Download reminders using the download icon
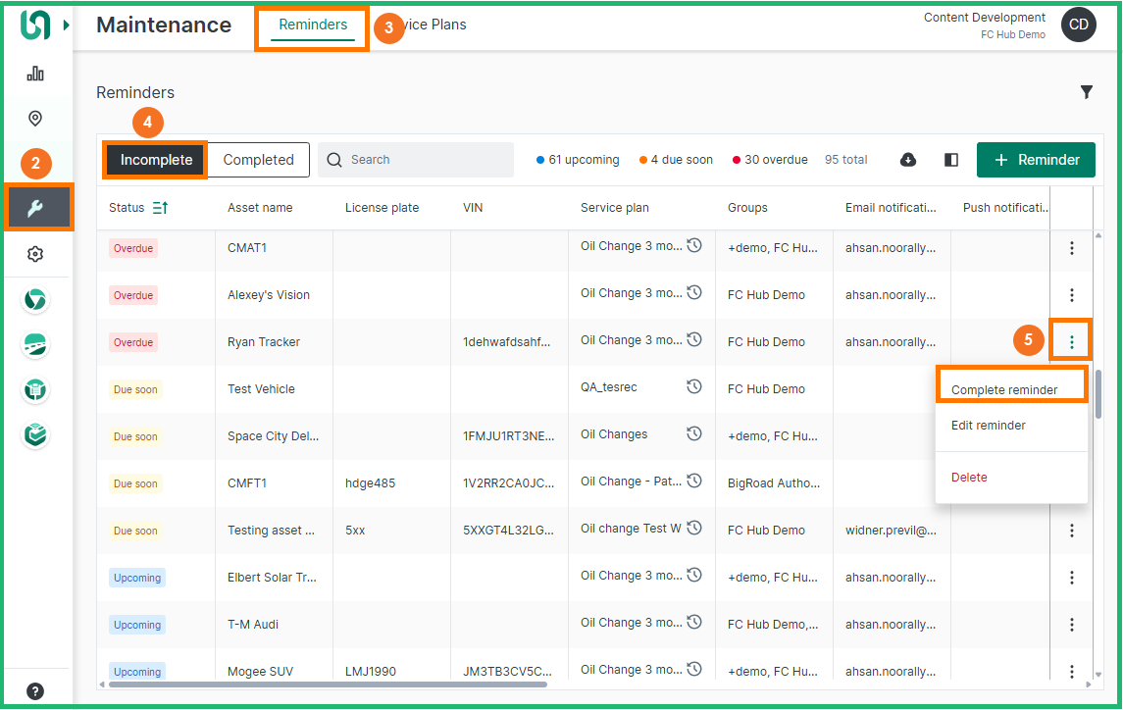This screenshot has width=1123, height=710. click(x=908, y=160)
